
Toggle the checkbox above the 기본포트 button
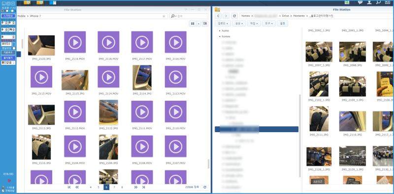pyautogui.click(x=14, y=48)
